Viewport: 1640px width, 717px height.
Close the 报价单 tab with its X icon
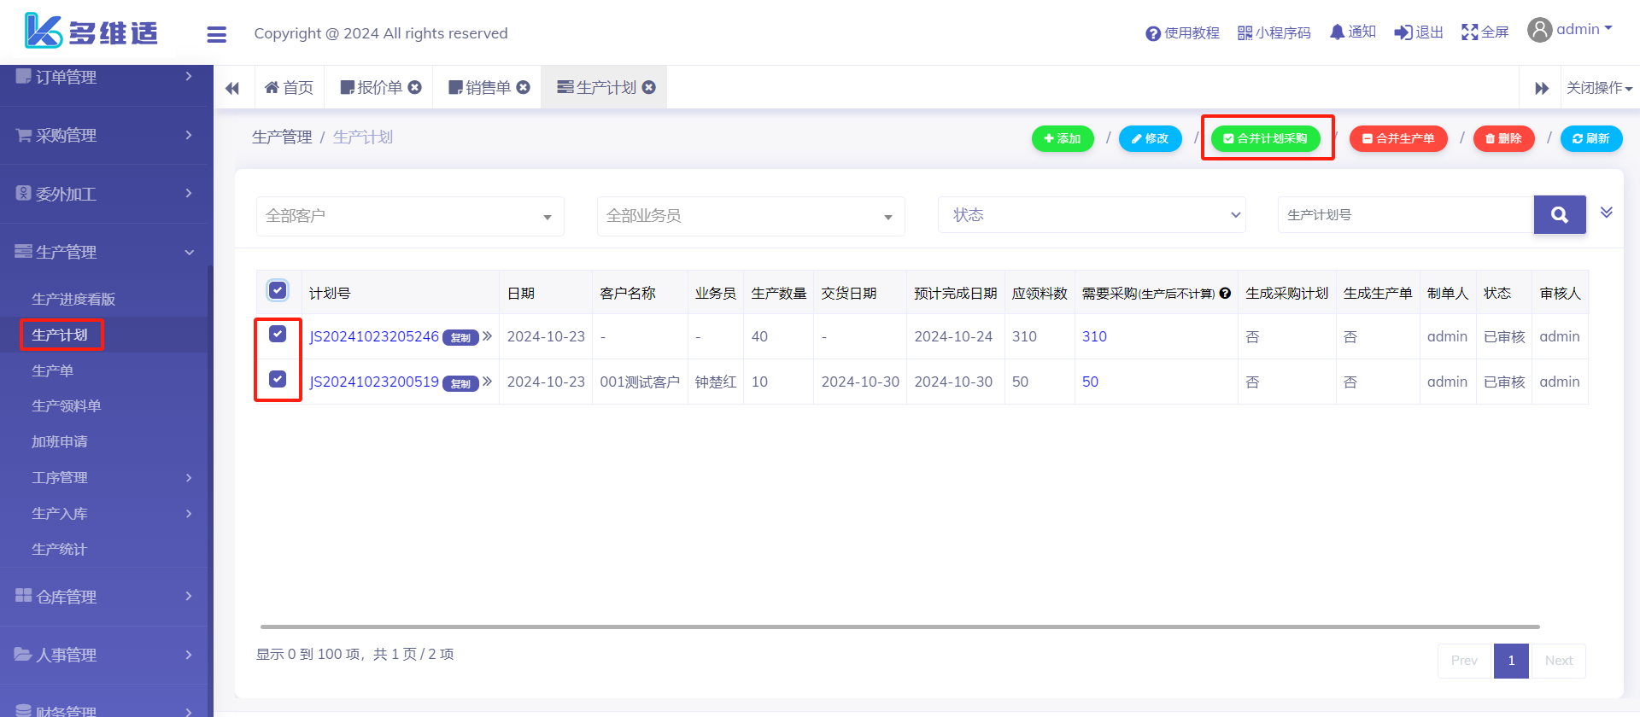pos(415,87)
